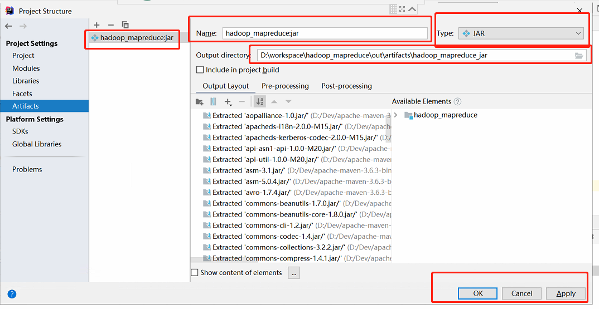Close the Project Structure dialog
This screenshot has width=599, height=309.
click(x=580, y=11)
